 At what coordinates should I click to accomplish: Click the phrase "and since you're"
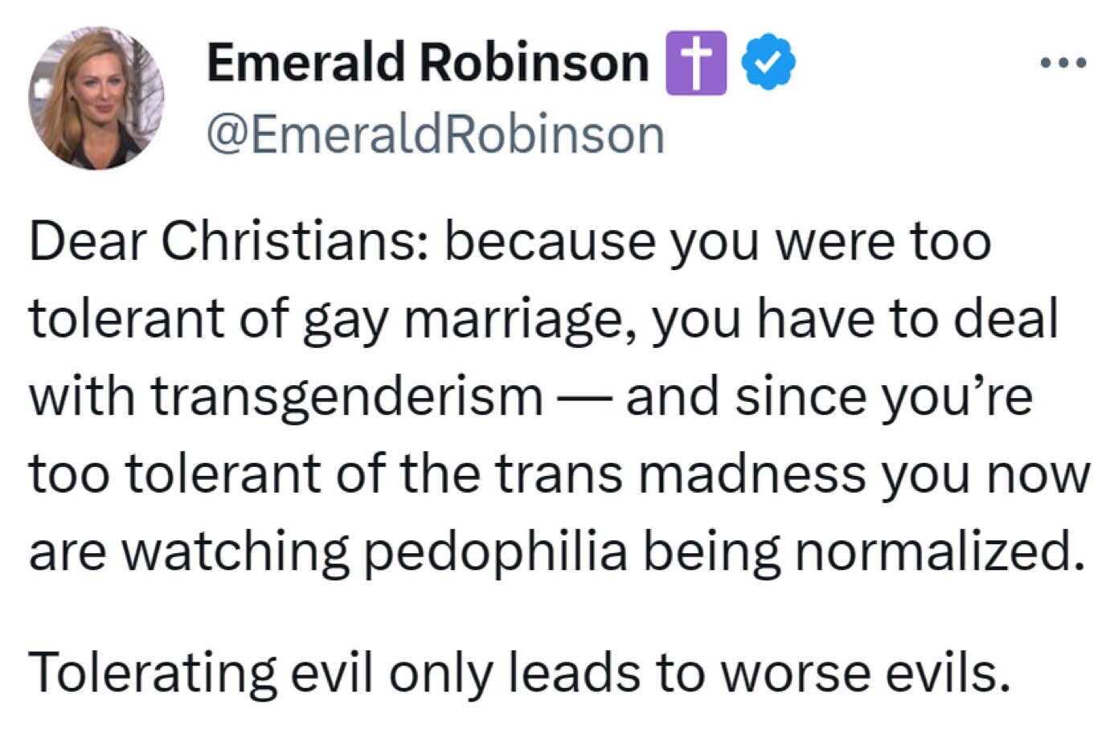pos(829,396)
